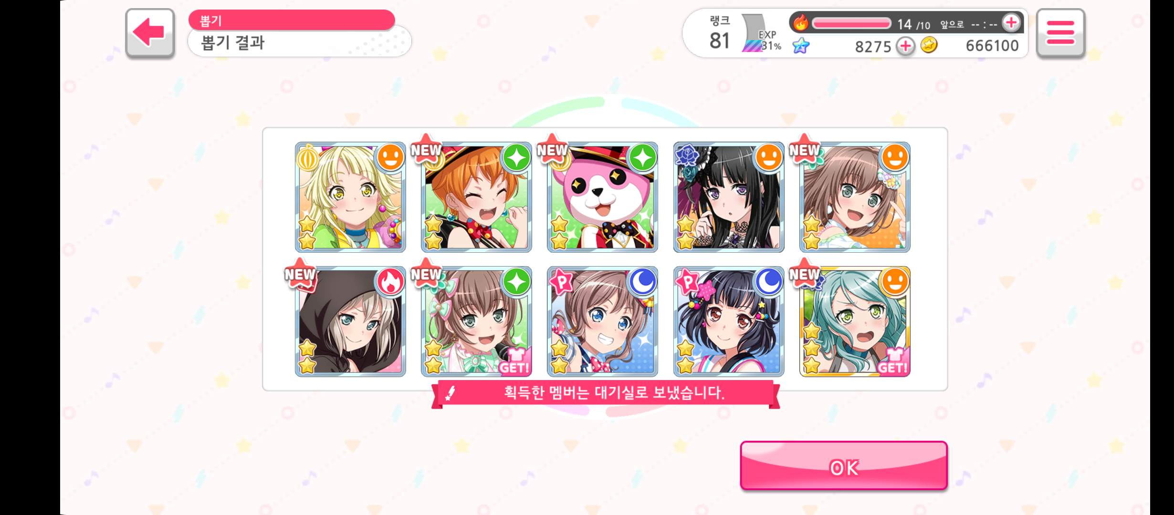Buy more stars via plus next to 8275
This screenshot has width=1174, height=515.
pos(905,46)
